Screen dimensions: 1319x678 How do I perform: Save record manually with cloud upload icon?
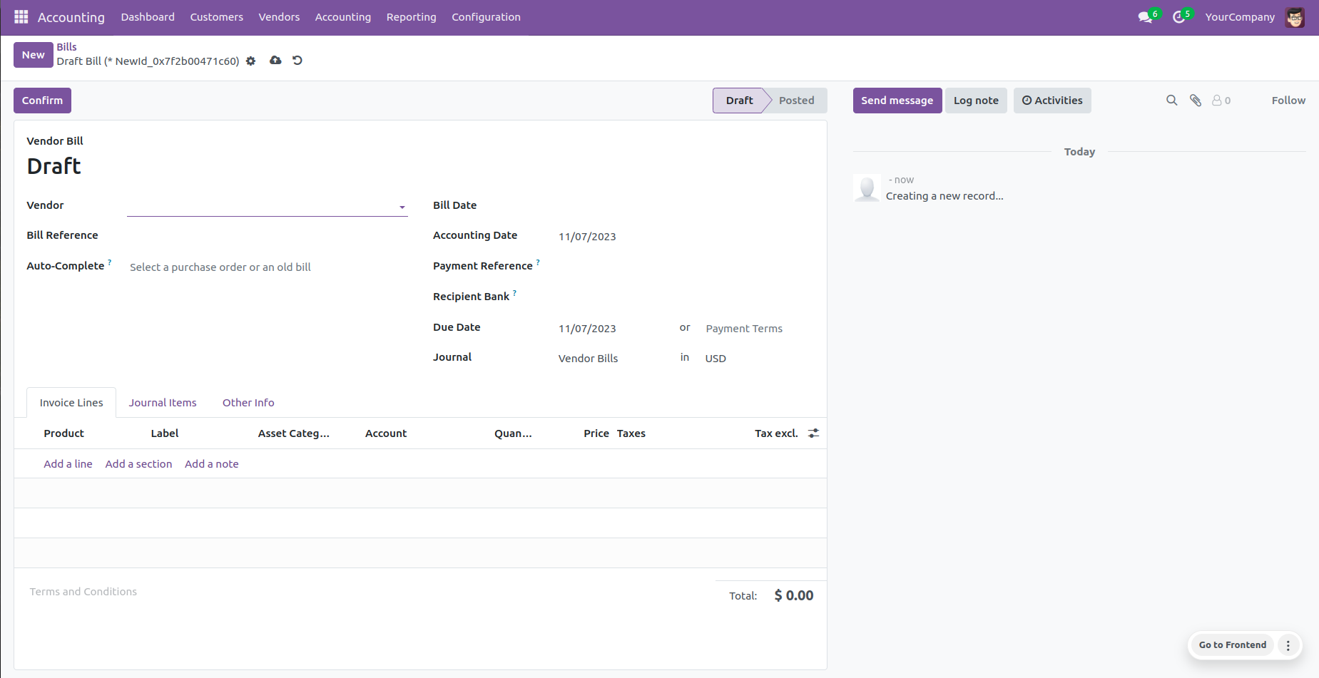(x=275, y=61)
